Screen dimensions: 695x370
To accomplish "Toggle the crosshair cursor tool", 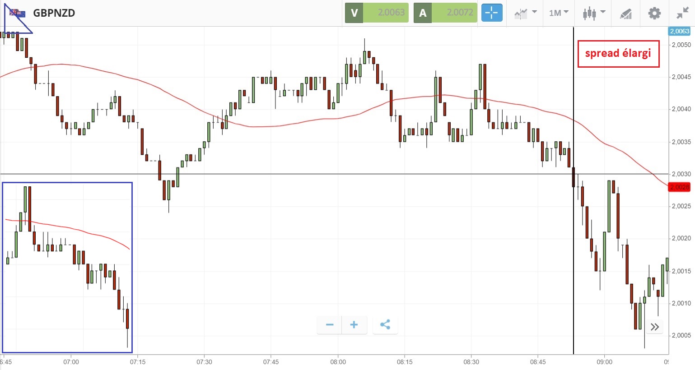I will tap(491, 13).
